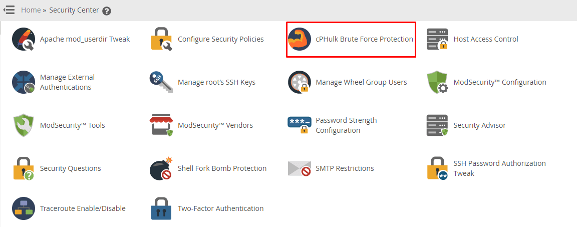
Task: Open the help question mark icon
Action: click(x=107, y=11)
